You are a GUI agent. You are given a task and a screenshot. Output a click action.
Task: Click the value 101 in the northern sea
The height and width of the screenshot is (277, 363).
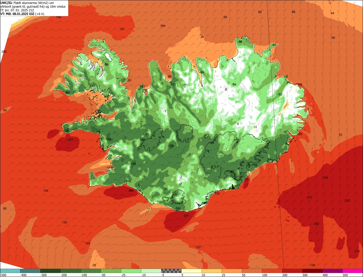click(163, 26)
